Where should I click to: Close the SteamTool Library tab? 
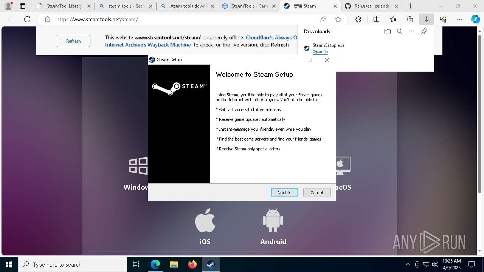(x=89, y=6)
